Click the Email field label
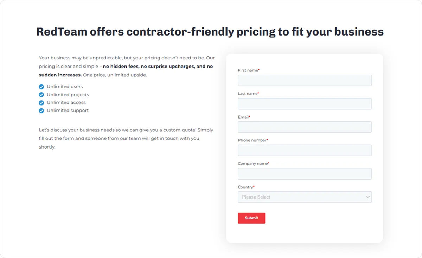Image resolution: width=422 pixels, height=258 pixels. 243,117
